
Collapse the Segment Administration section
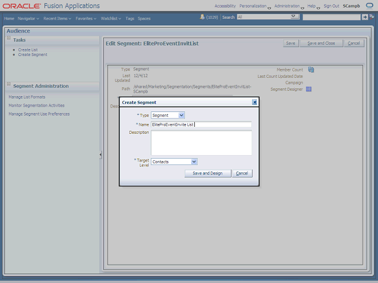pos(9,84)
